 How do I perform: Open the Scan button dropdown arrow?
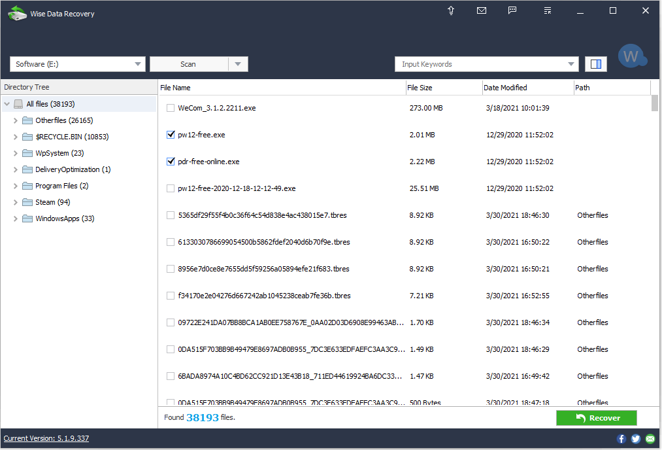click(238, 64)
